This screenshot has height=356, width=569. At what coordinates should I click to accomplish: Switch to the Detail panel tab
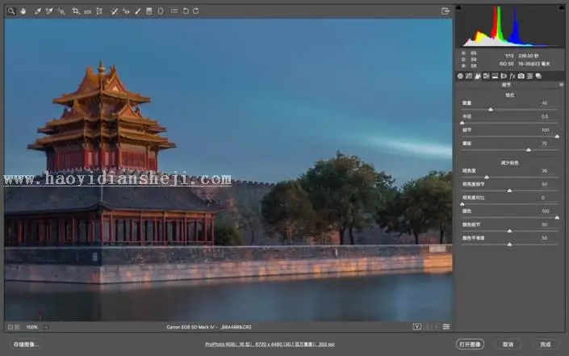(478, 76)
